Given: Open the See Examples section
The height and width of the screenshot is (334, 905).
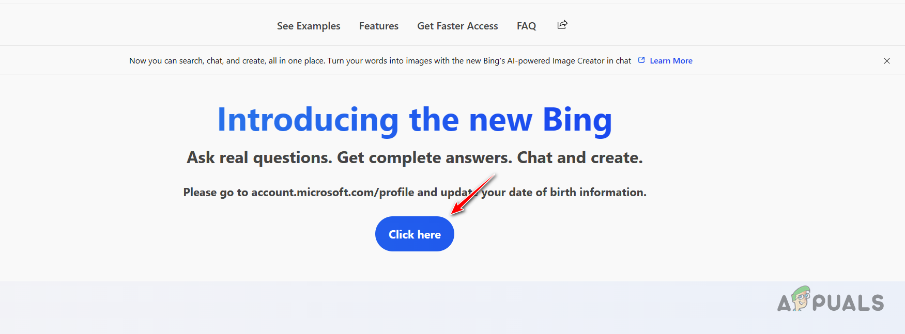Looking at the screenshot, I should [x=308, y=25].
